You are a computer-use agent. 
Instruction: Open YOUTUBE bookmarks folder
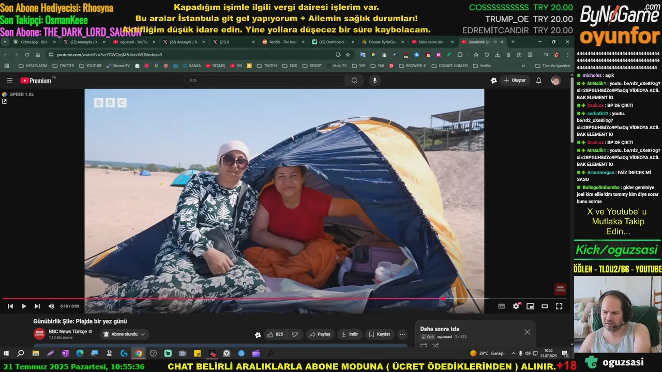91,66
